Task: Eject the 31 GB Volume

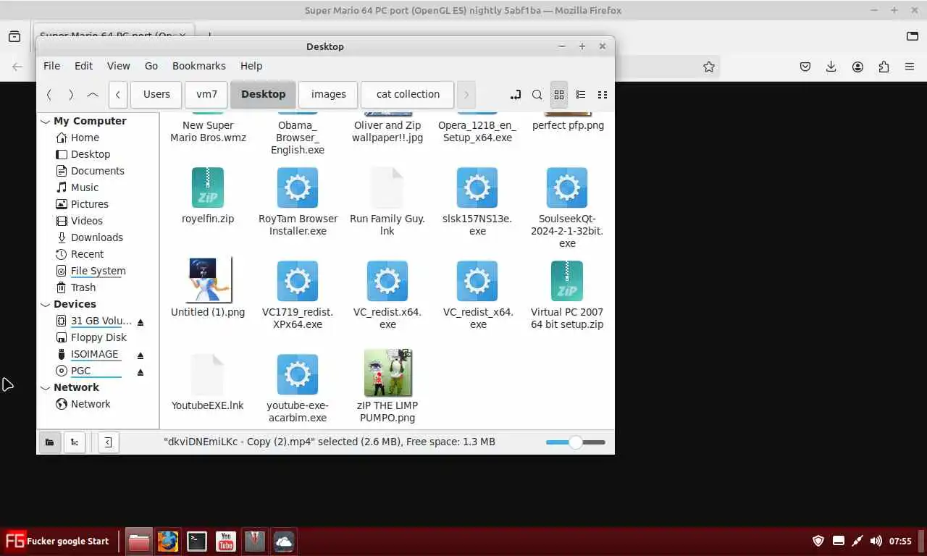Action: coord(140,321)
